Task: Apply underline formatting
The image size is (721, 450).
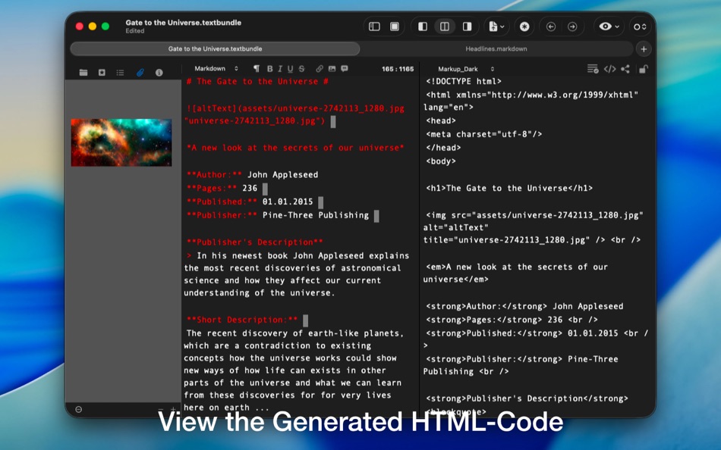Action: (290, 68)
